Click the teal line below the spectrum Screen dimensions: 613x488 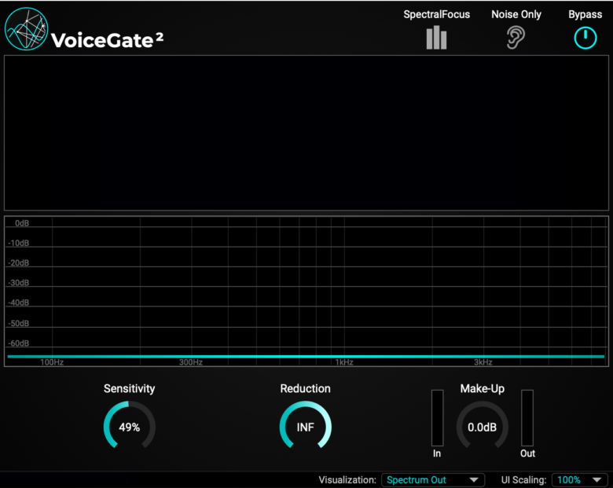(x=306, y=357)
